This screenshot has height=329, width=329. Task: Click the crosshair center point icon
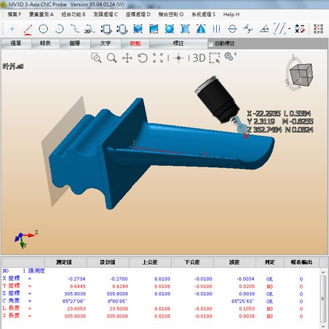click(x=179, y=58)
